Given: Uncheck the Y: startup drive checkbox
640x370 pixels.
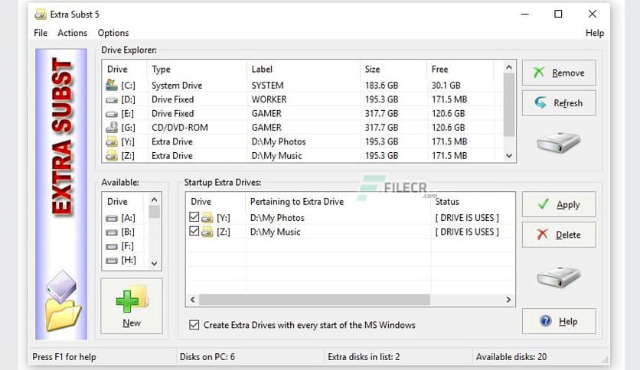Looking at the screenshot, I should [194, 217].
